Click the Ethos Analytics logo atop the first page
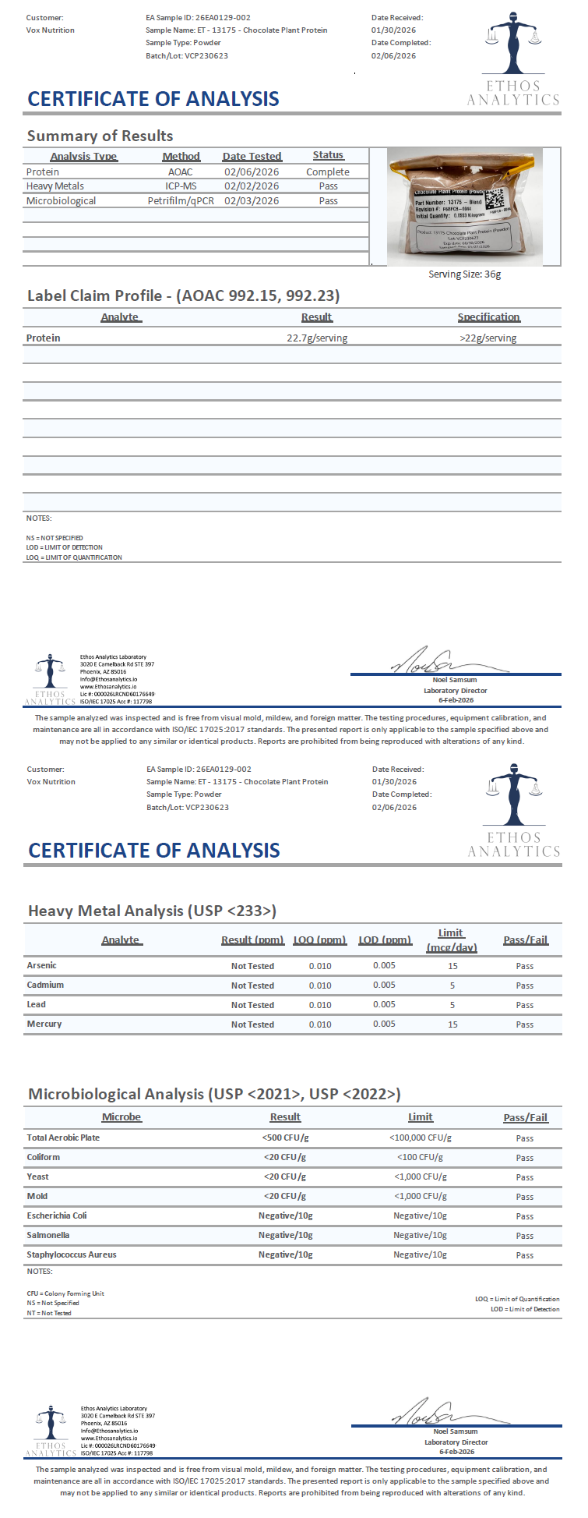The height and width of the screenshot is (1518, 588). (513, 58)
